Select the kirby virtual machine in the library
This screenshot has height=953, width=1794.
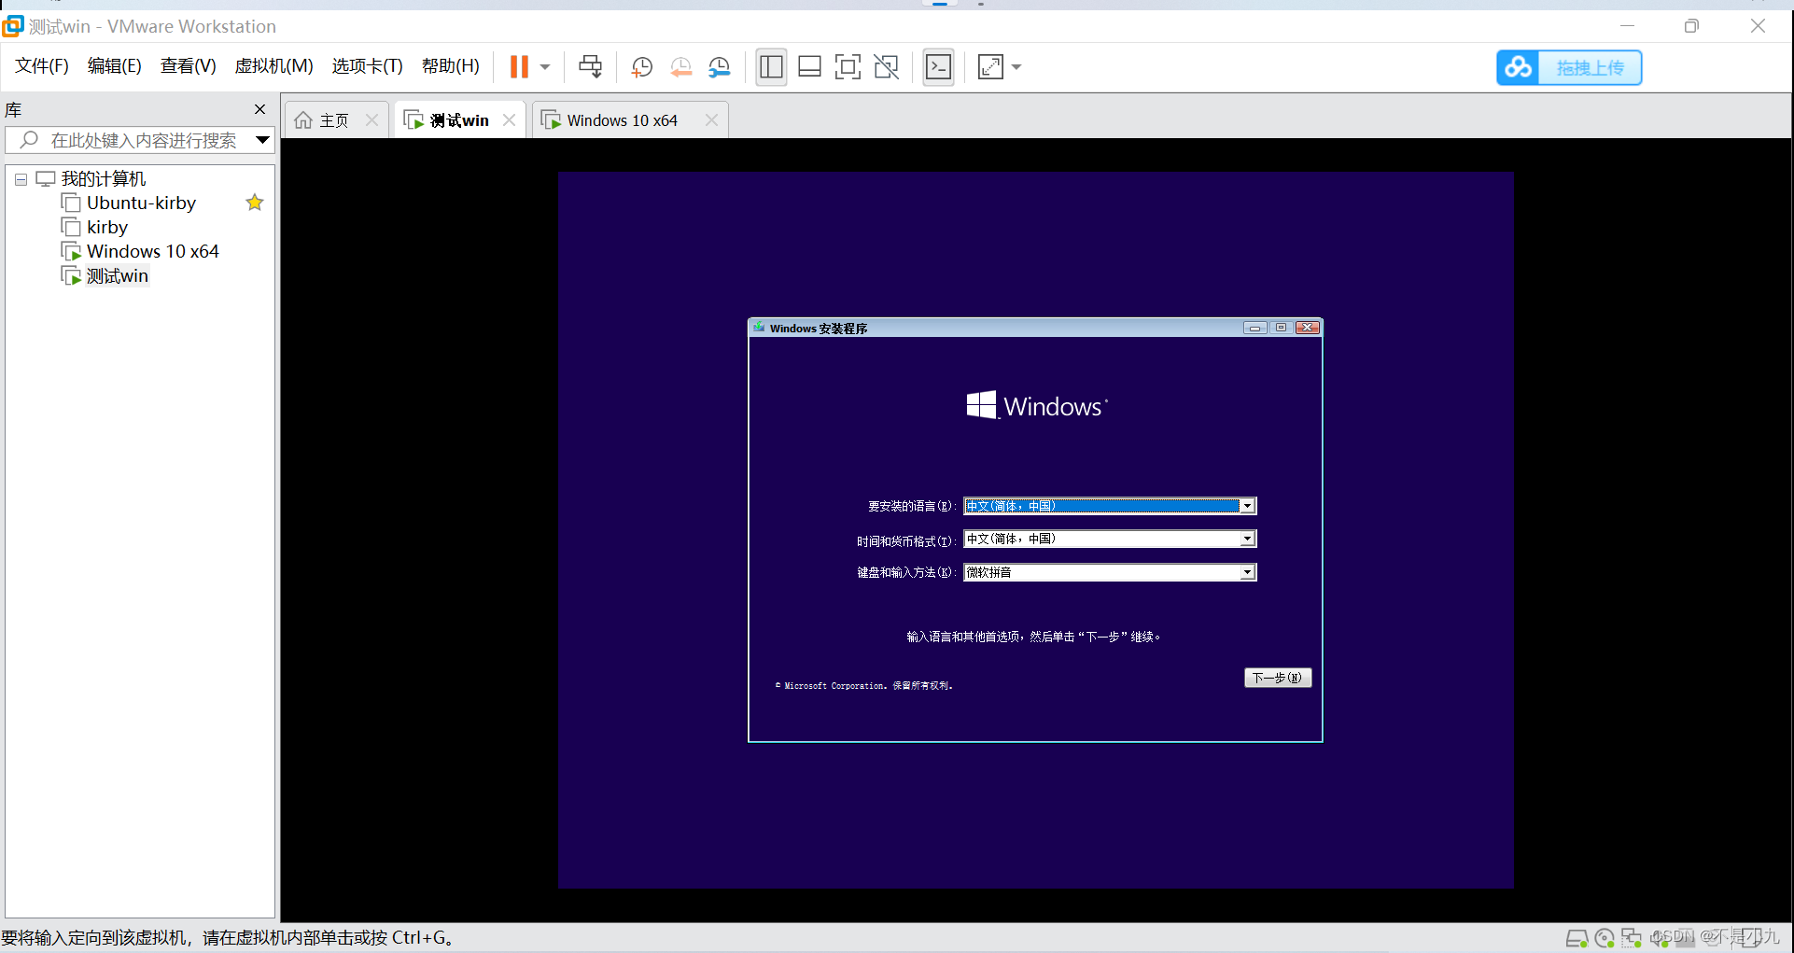107,227
